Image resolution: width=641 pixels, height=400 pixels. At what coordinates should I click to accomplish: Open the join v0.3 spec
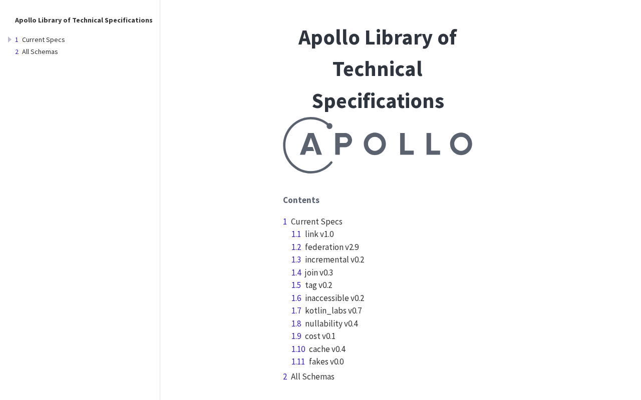[x=318, y=272]
